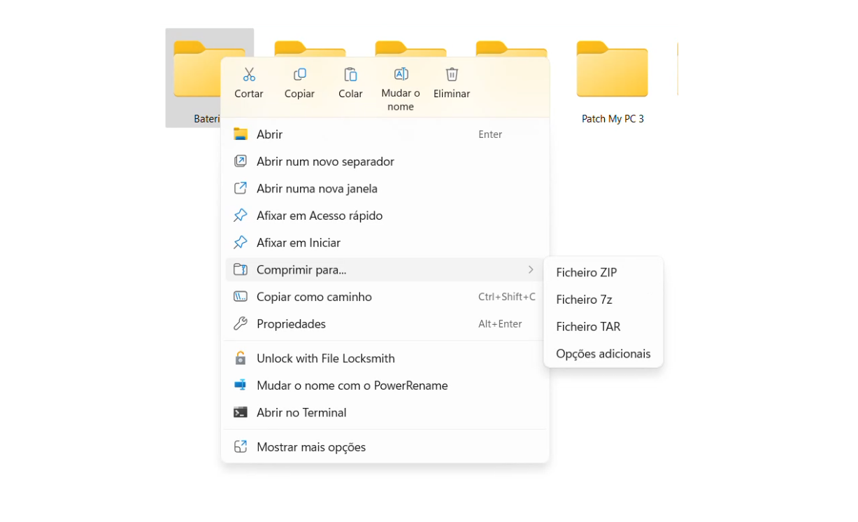Screen dimensions: 858x522
Task: Choose Ficheiro ZIP compression format
Action: pos(587,273)
